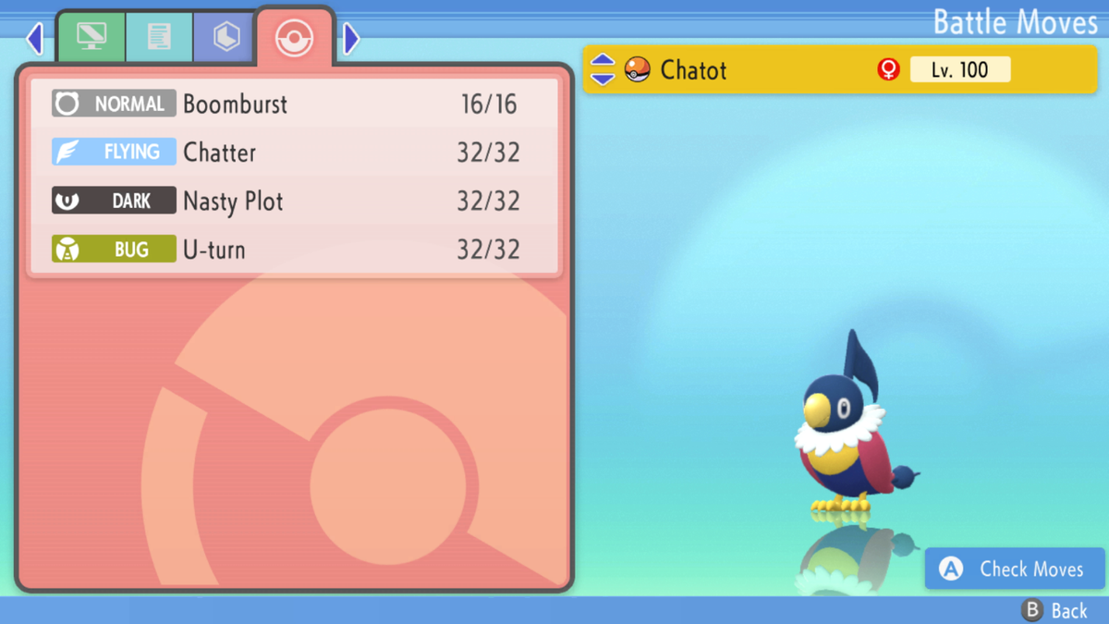The image size is (1109, 624).
Task: Click the Flying type wing icon
Action: point(67,152)
